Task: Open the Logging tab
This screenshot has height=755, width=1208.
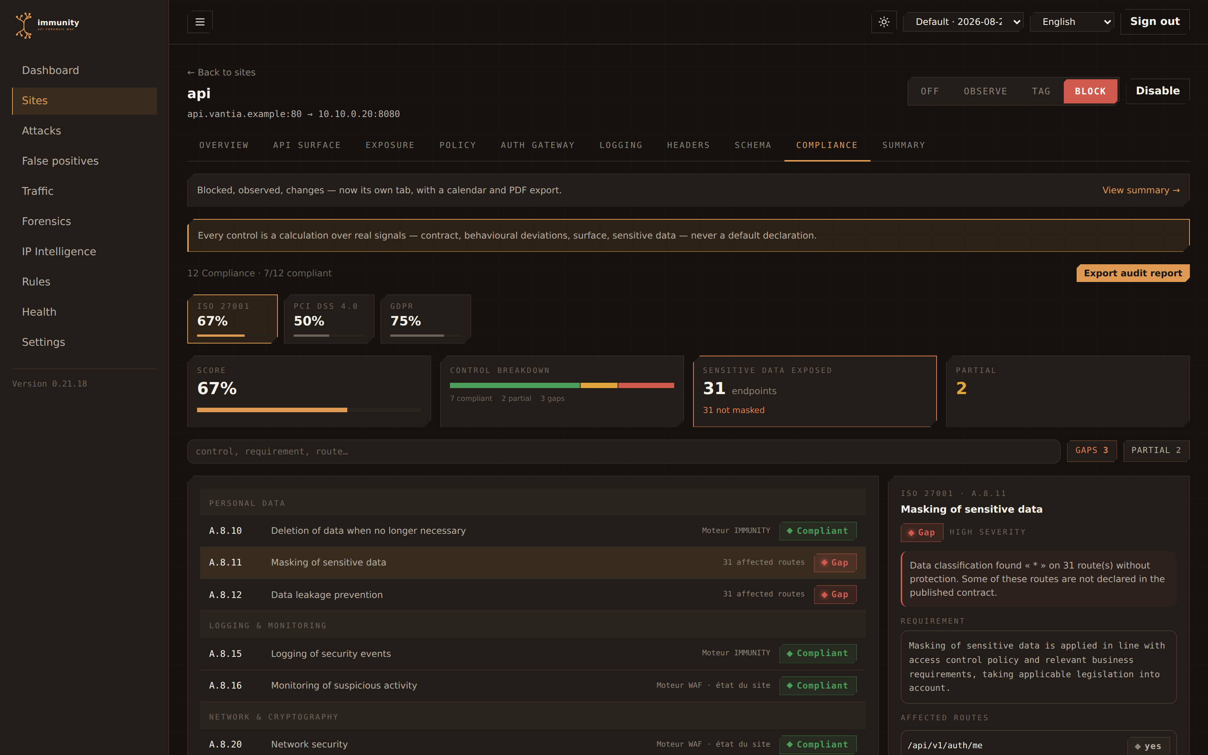Action: pyautogui.click(x=621, y=145)
